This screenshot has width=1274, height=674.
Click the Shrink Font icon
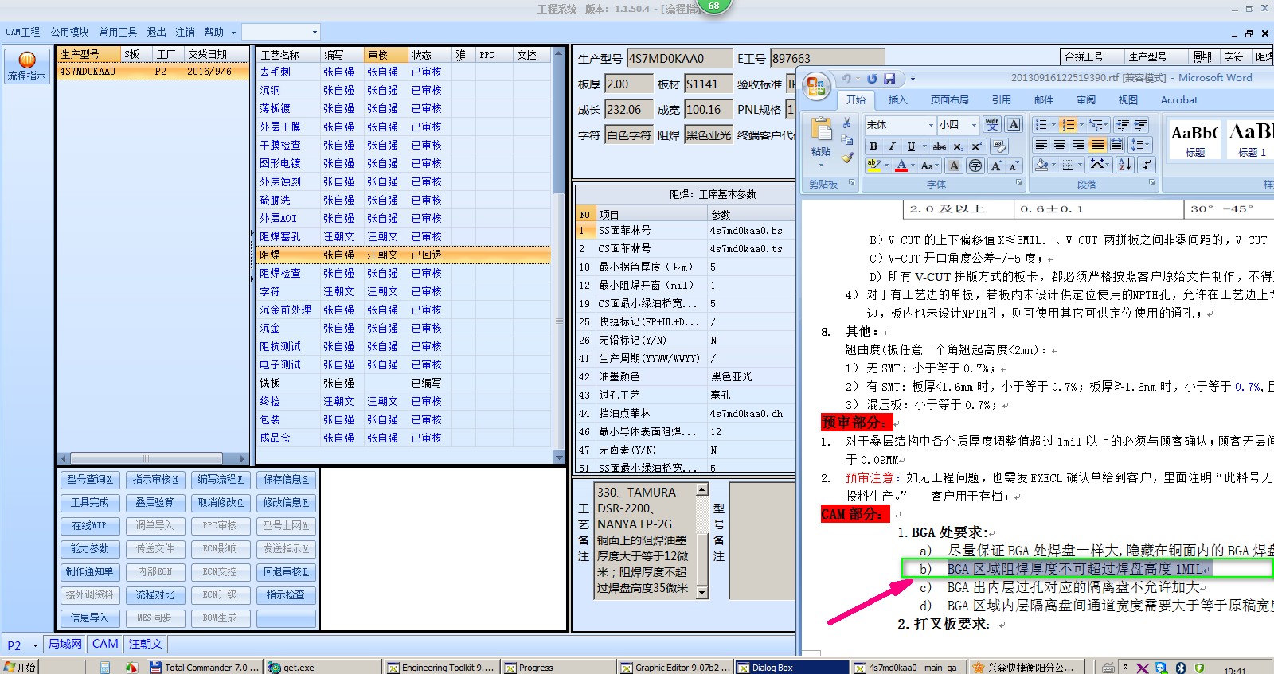(1013, 166)
